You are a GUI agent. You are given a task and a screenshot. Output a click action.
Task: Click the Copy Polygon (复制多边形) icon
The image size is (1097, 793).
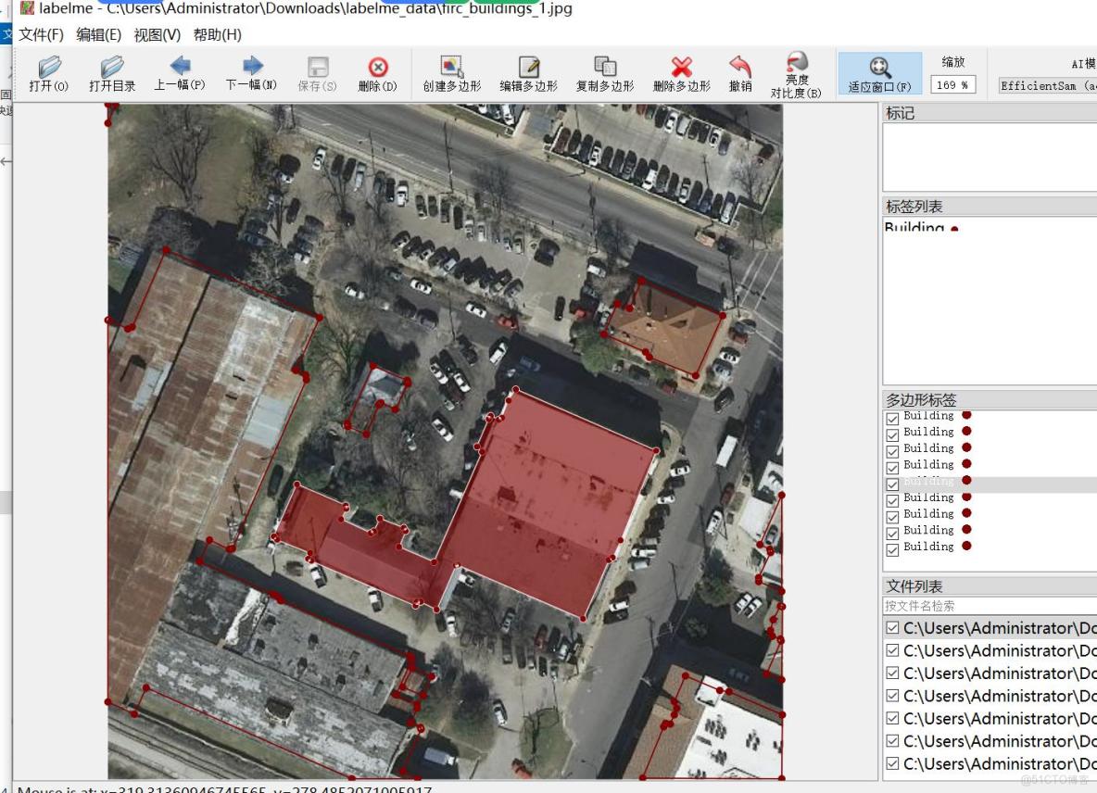tap(604, 67)
